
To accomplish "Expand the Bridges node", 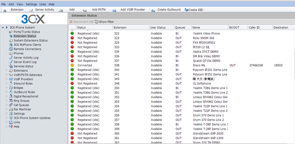I will click(7, 88).
